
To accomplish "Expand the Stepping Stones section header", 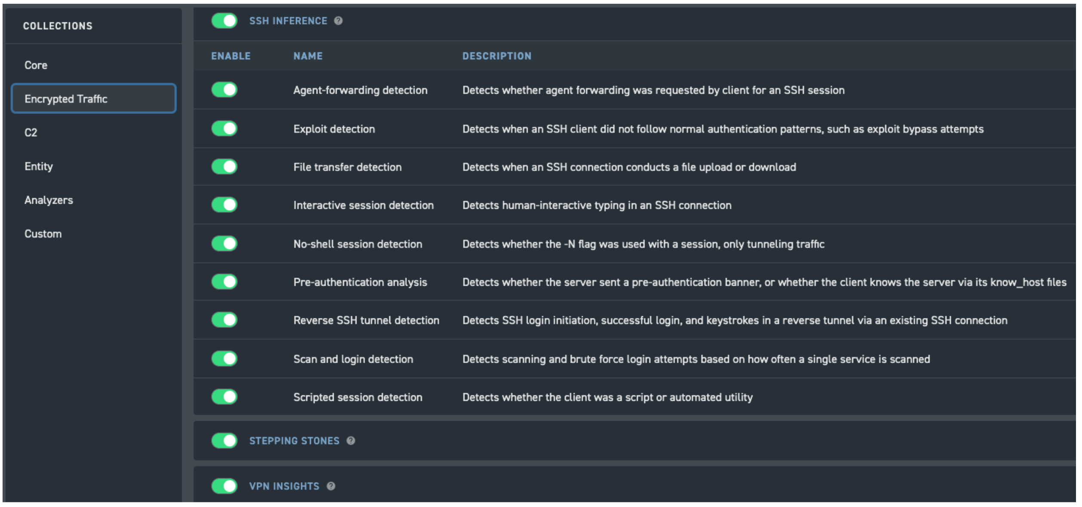I will click(x=295, y=441).
